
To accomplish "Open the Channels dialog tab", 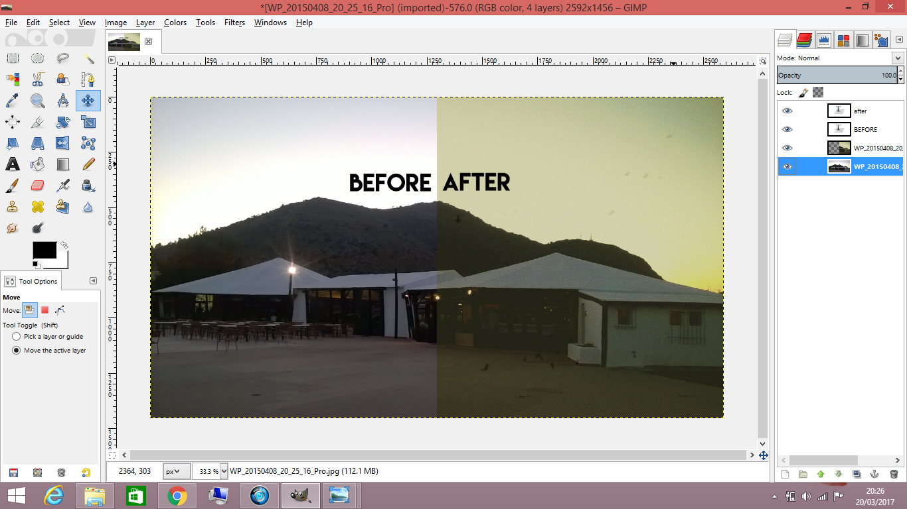I will pos(805,40).
